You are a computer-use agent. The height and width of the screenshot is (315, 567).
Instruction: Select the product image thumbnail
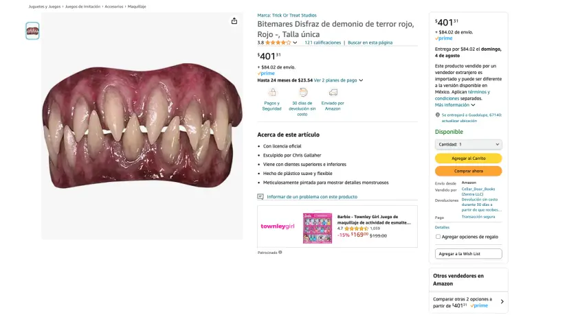tap(32, 31)
